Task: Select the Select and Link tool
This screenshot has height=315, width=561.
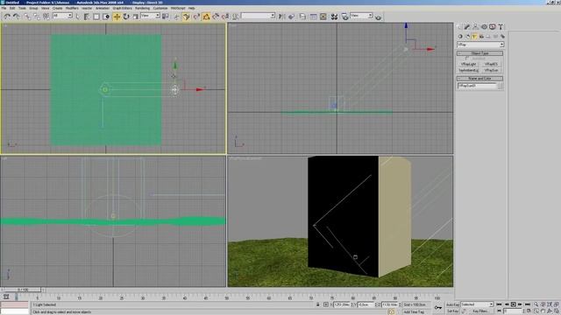Action: (x=27, y=17)
